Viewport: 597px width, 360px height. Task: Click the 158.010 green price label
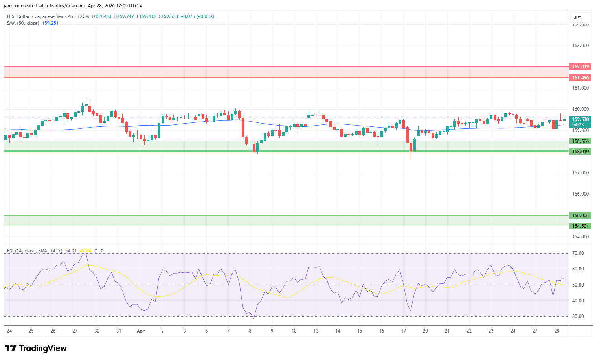tap(580, 152)
